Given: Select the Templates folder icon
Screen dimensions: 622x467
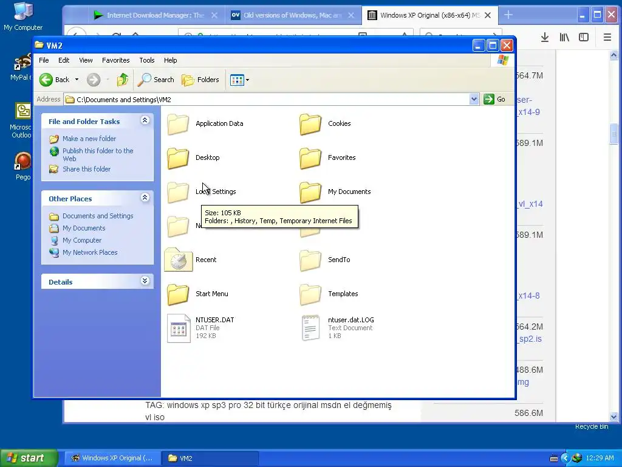Looking at the screenshot, I should [310, 294].
